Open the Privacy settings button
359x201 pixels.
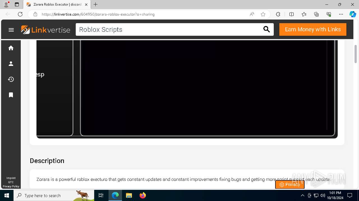(x=290, y=185)
